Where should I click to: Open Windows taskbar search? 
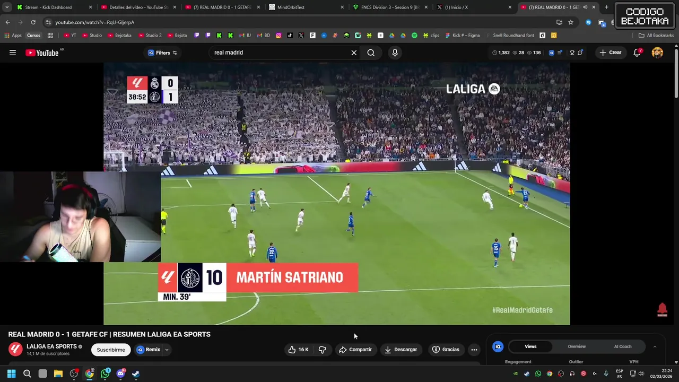(27, 374)
